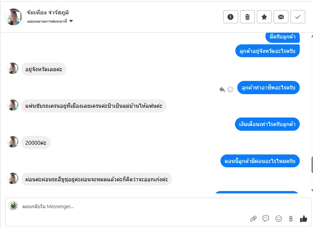Open saved replies speech bubble icon
Screen dimensions: 313x228
266,219
